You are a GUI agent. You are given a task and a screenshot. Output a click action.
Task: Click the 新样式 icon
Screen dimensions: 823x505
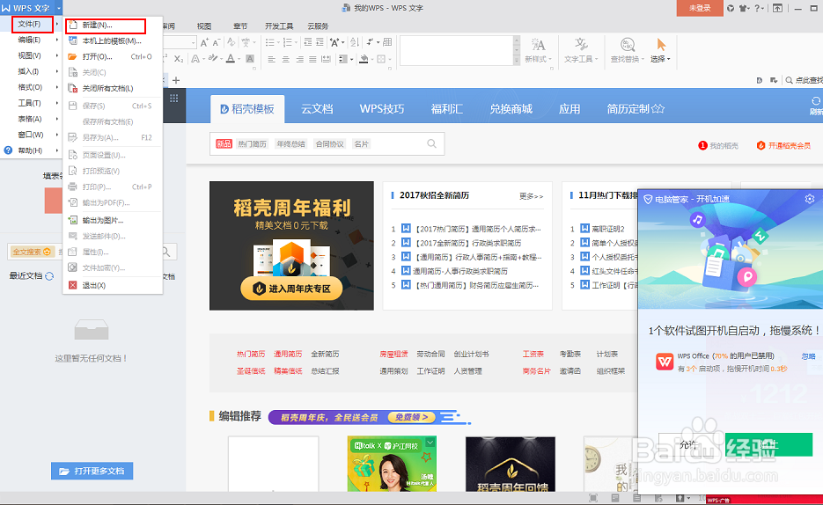click(x=538, y=45)
